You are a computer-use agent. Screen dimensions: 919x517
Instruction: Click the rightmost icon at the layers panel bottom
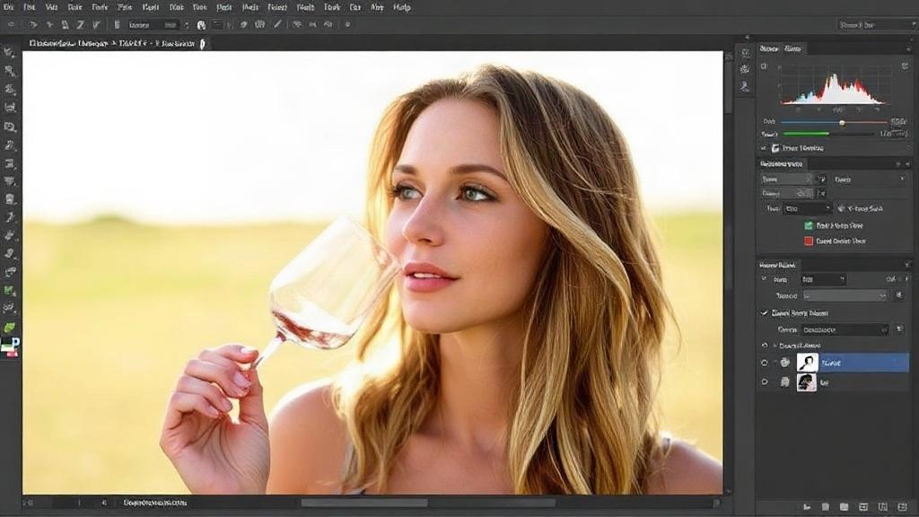point(902,506)
